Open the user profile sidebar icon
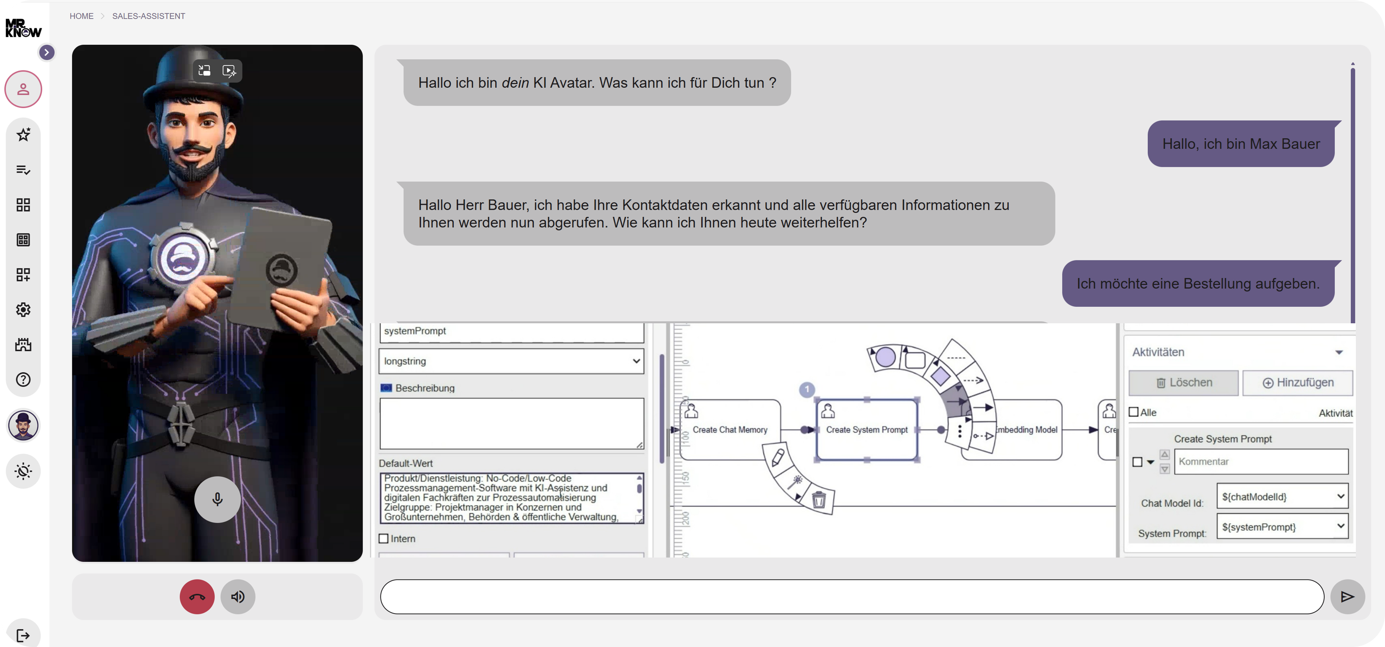 [x=23, y=89]
